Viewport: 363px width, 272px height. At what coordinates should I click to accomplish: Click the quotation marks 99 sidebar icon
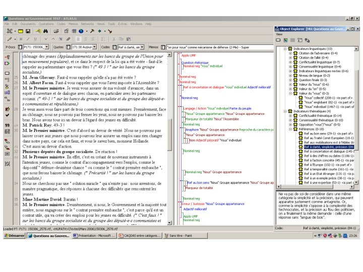(8, 125)
